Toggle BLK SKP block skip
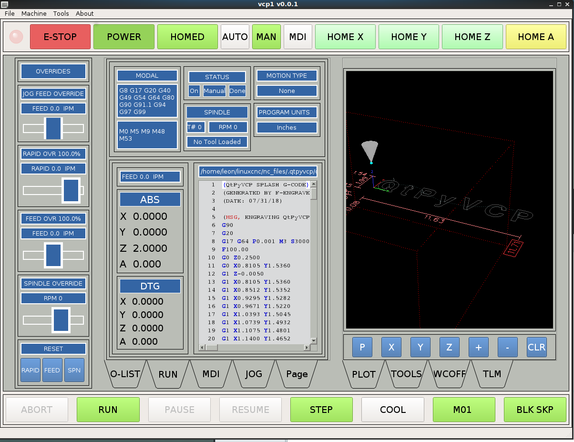574x442 pixels. (535, 410)
